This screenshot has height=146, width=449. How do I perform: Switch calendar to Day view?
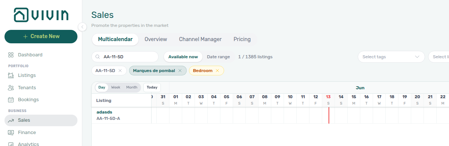click(x=102, y=87)
